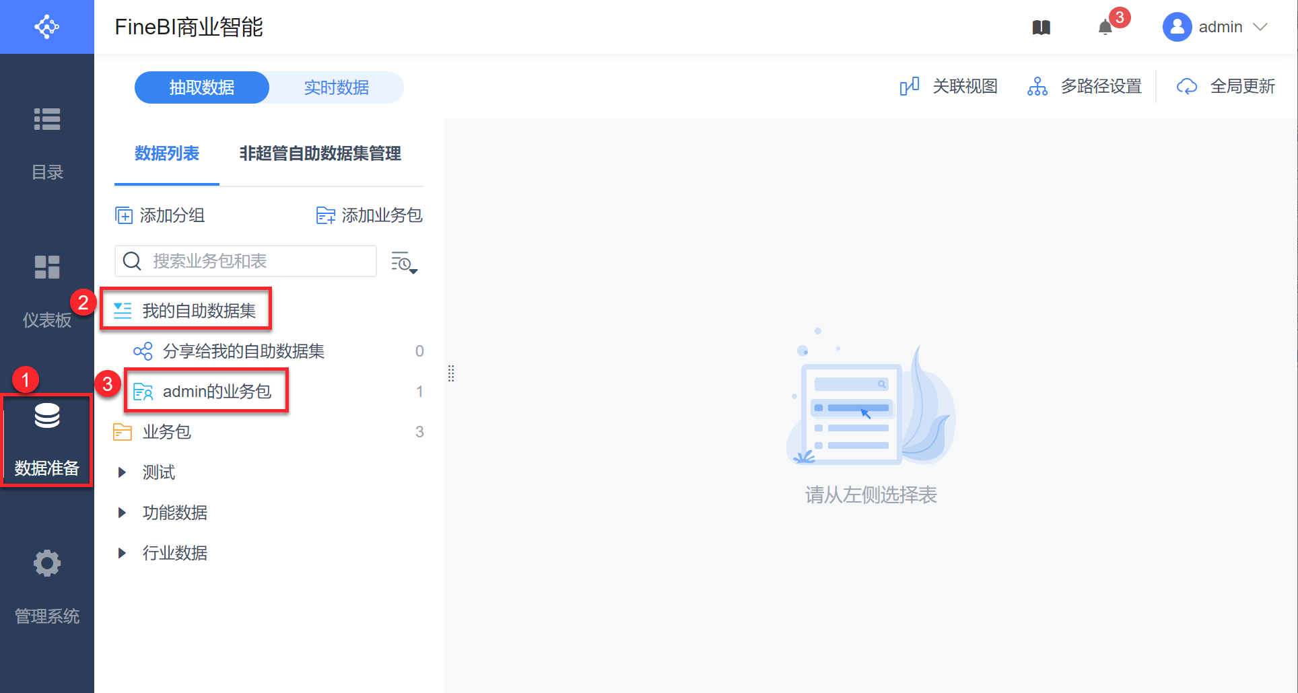The width and height of the screenshot is (1298, 693).
Task: Open 多路径设置 settings
Action: pyautogui.click(x=1085, y=86)
